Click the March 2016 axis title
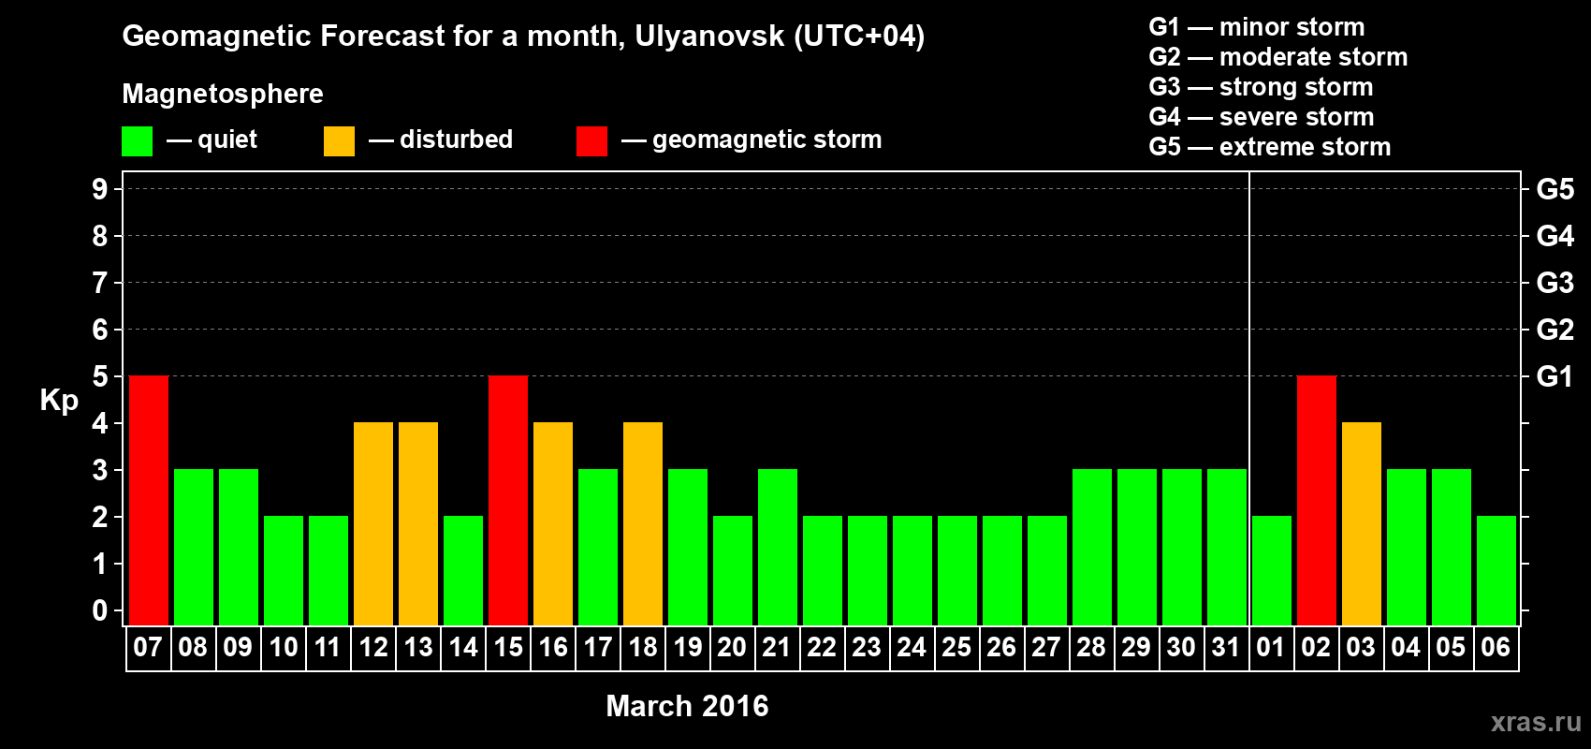The height and width of the screenshot is (749, 1591). coord(687,706)
